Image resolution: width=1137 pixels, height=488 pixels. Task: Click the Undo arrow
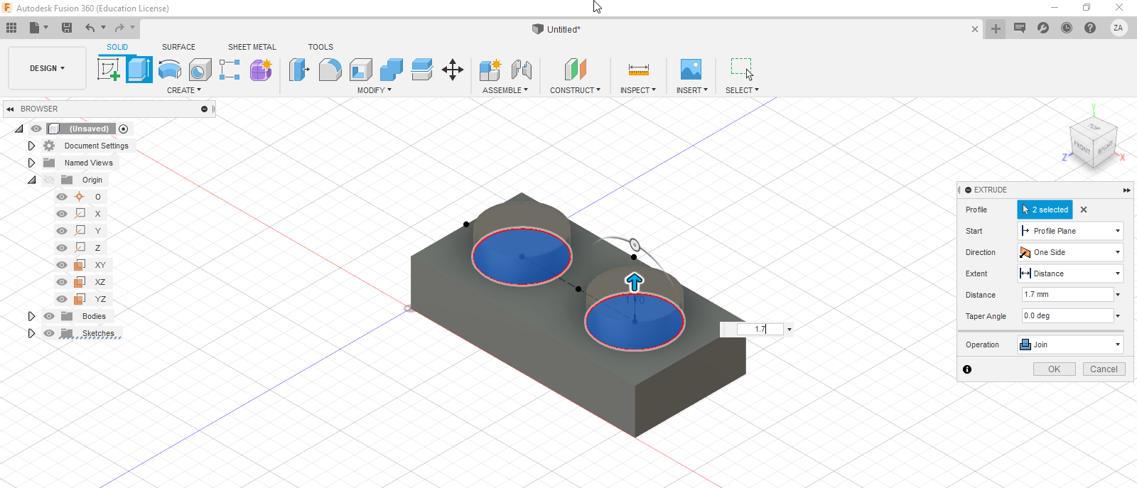(90, 28)
